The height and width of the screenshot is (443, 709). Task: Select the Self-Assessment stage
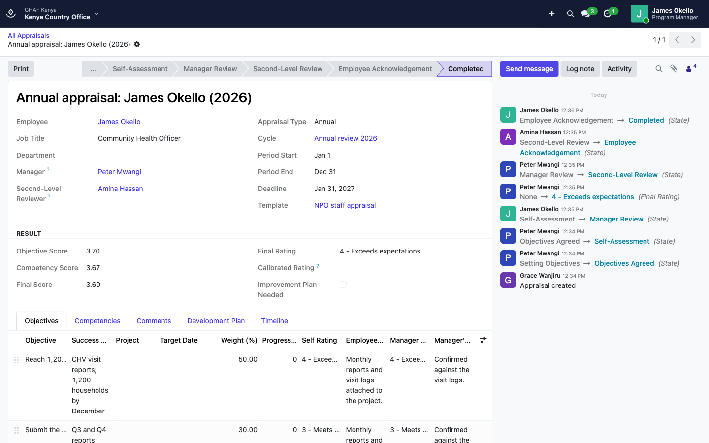[x=140, y=69]
